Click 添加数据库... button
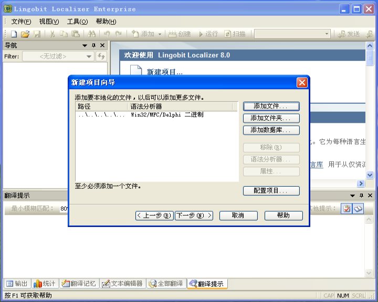Screen dimensions: 378x302 point(271,130)
